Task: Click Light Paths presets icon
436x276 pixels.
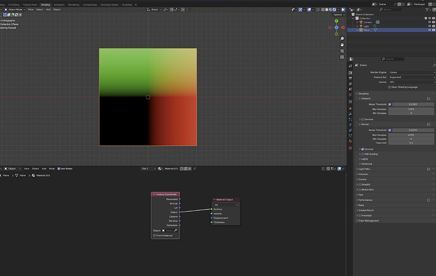Action: (x=428, y=169)
